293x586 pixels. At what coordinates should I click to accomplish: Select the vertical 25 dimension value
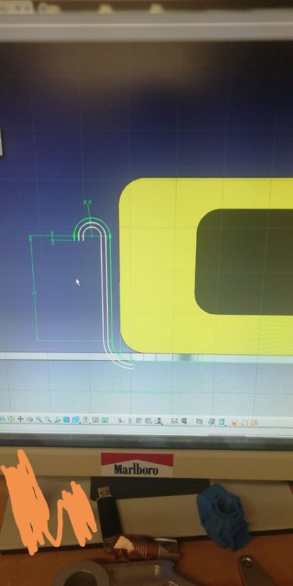(34, 294)
